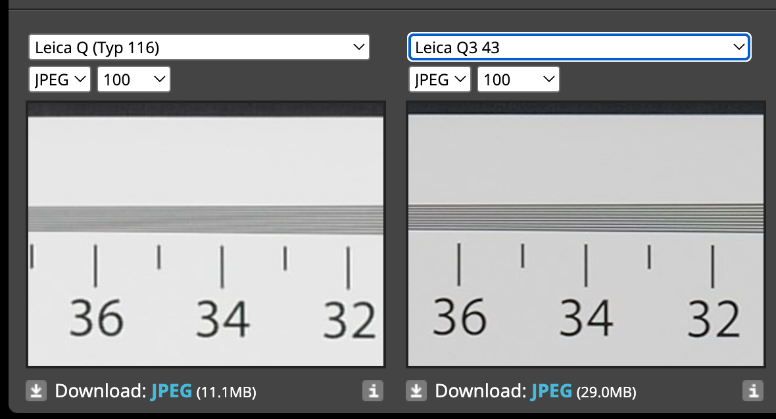This screenshot has height=419, width=776.
Task: Click the striped line band in Leica Q crop
Action: 205,219
